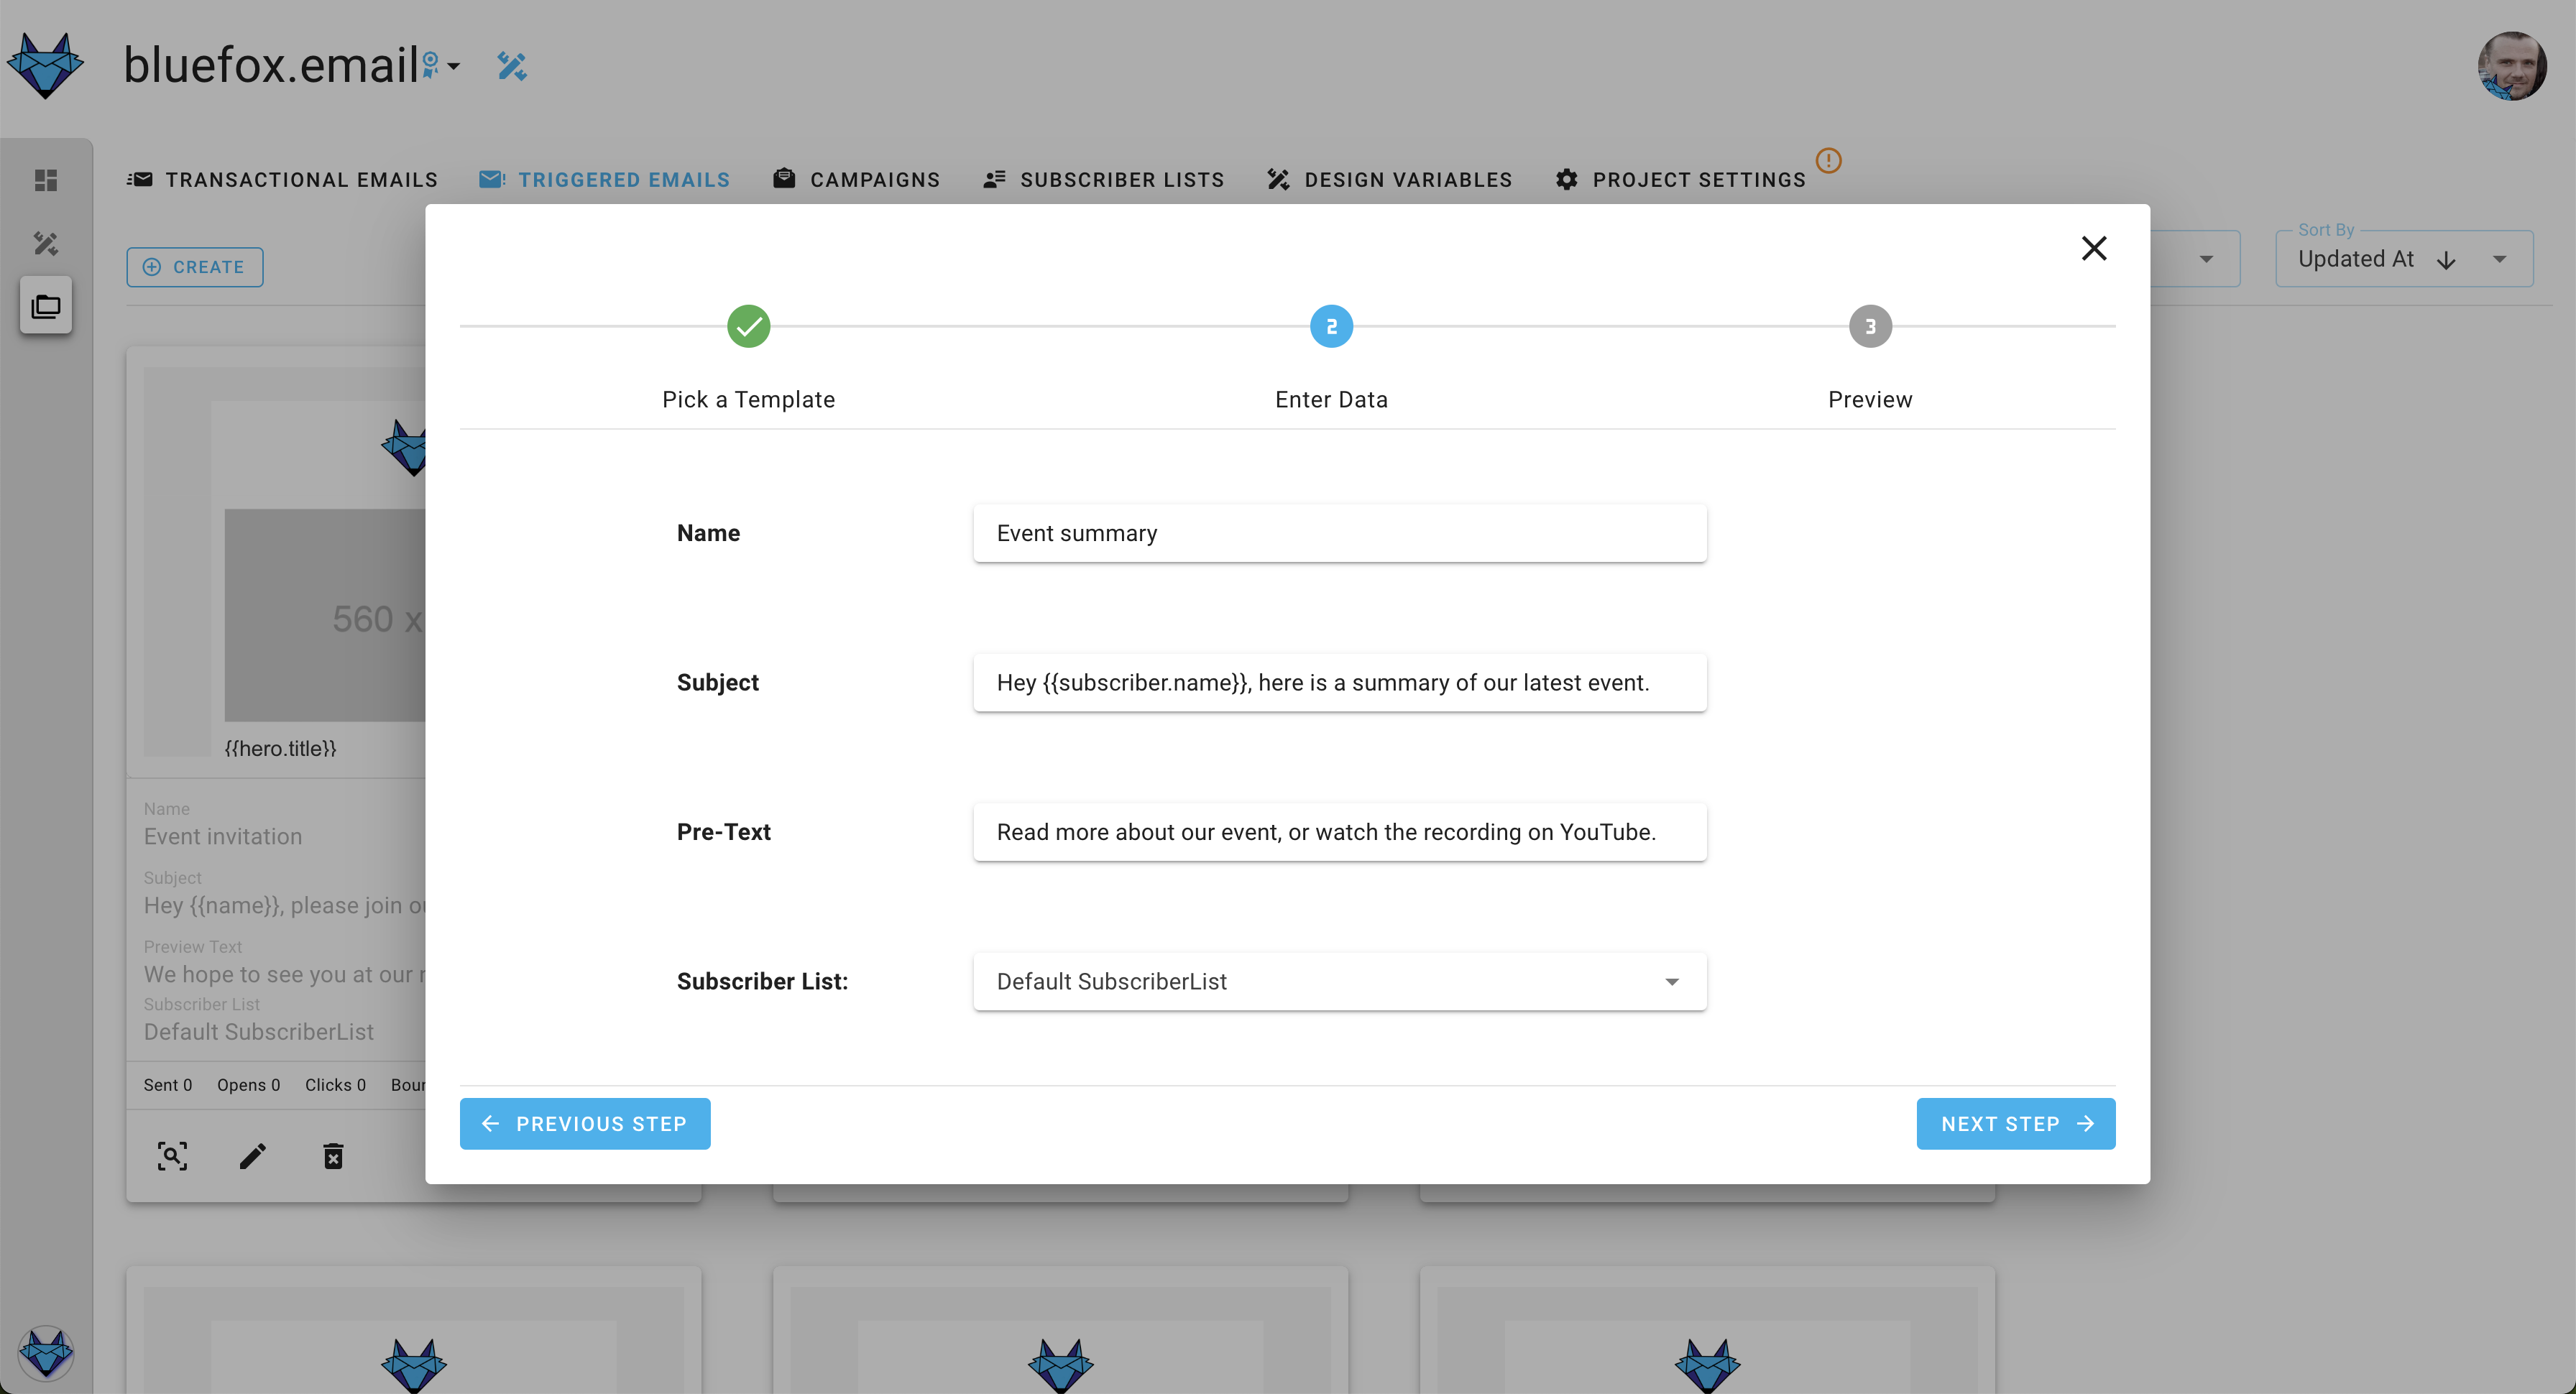The image size is (2576, 1394).
Task: Click the Sent 0 statistic
Action: point(167,1085)
